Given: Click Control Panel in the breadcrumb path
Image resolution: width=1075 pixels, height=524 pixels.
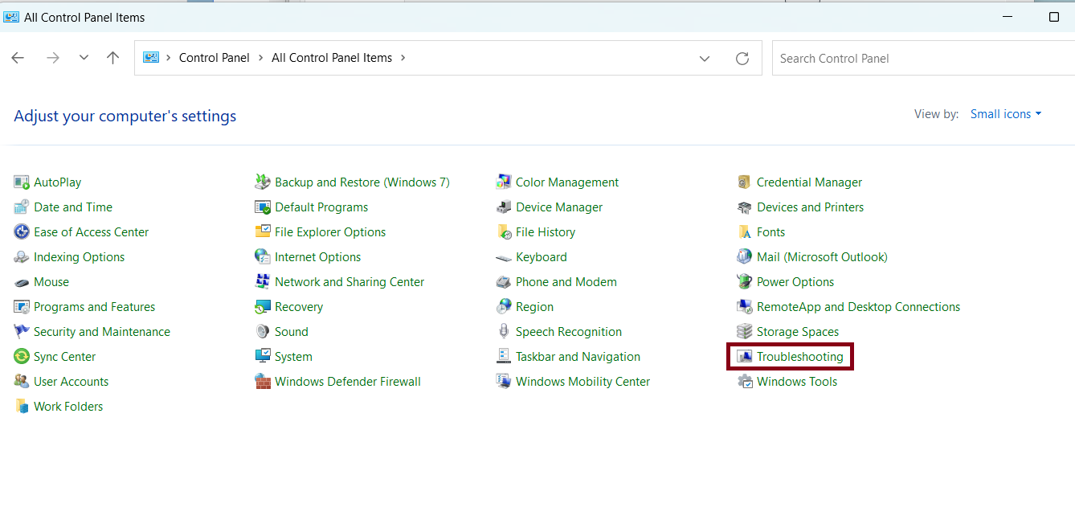Looking at the screenshot, I should click(214, 58).
